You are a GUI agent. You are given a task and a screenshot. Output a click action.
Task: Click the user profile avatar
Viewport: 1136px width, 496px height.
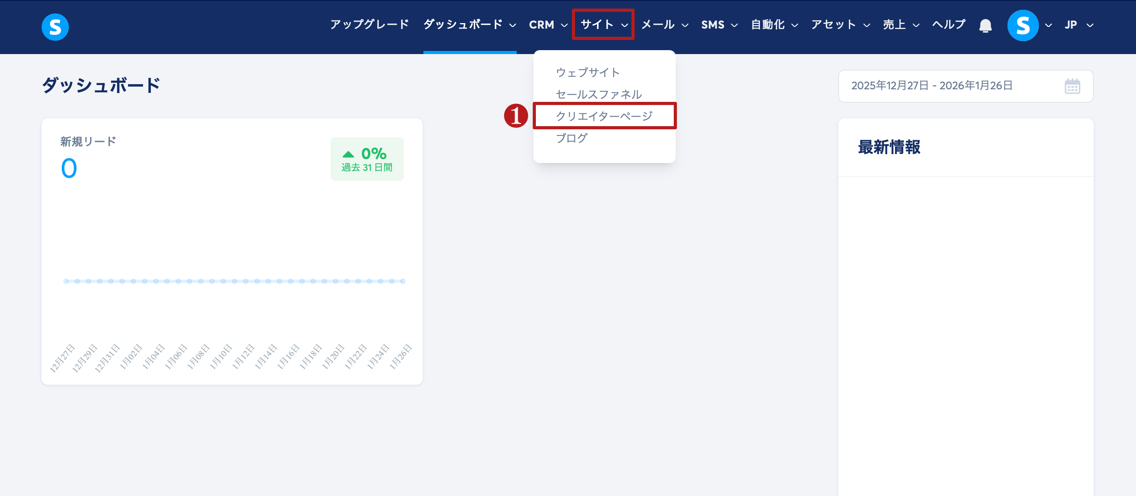click(x=1023, y=25)
